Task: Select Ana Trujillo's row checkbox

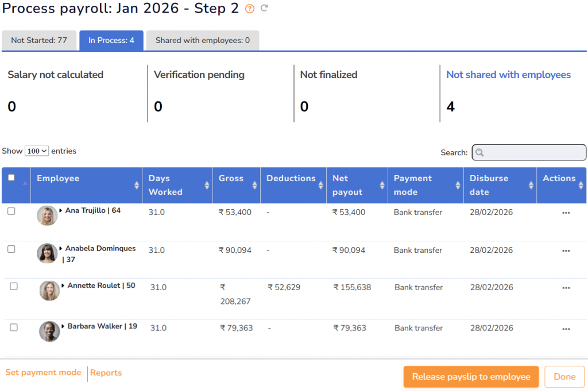Action: tap(11, 211)
